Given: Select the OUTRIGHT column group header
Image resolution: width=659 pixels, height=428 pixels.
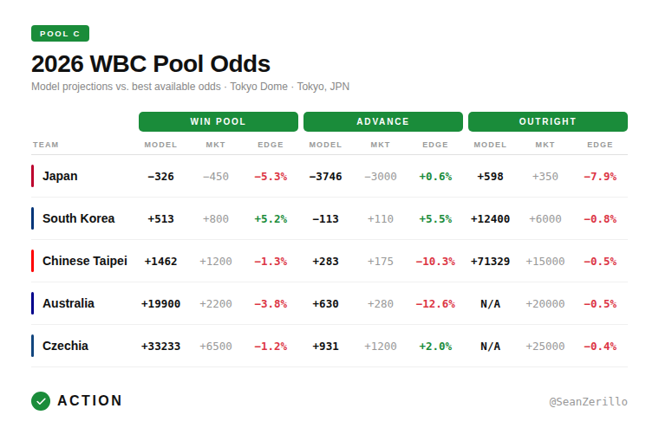Looking at the screenshot, I should pos(547,121).
